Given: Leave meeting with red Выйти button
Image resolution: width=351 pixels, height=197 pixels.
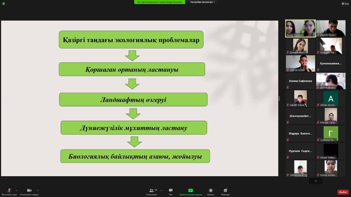Looking at the screenshot, I should (343, 192).
